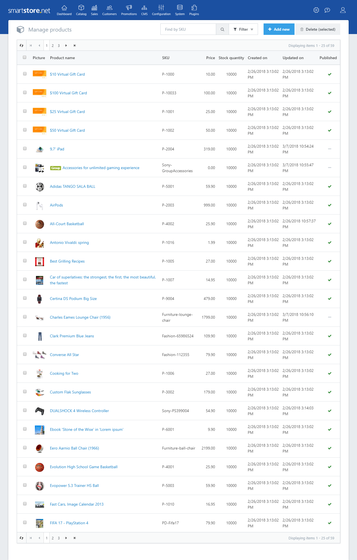Click SKU cell Fashion-112355
The width and height of the screenshot is (357, 560).
click(176, 355)
